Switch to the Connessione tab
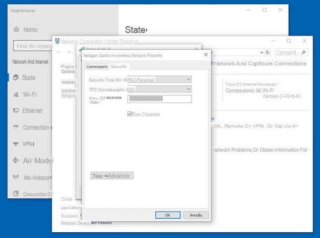 [x=97, y=66]
